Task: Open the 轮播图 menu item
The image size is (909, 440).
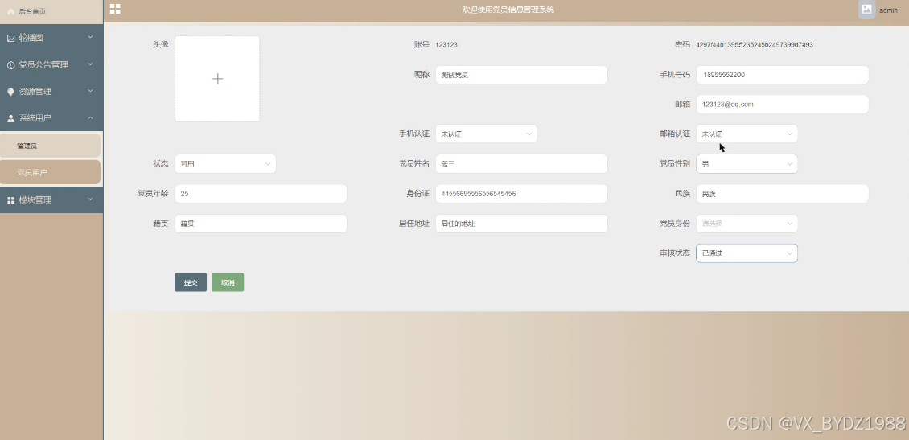Action: [51, 38]
